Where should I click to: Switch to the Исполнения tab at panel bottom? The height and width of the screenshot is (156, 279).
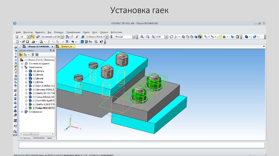click(39, 138)
